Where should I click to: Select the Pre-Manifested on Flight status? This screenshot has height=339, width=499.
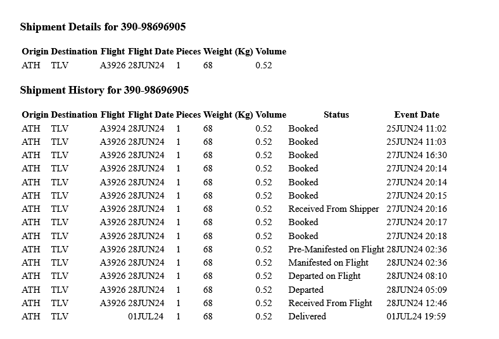tap(336, 249)
